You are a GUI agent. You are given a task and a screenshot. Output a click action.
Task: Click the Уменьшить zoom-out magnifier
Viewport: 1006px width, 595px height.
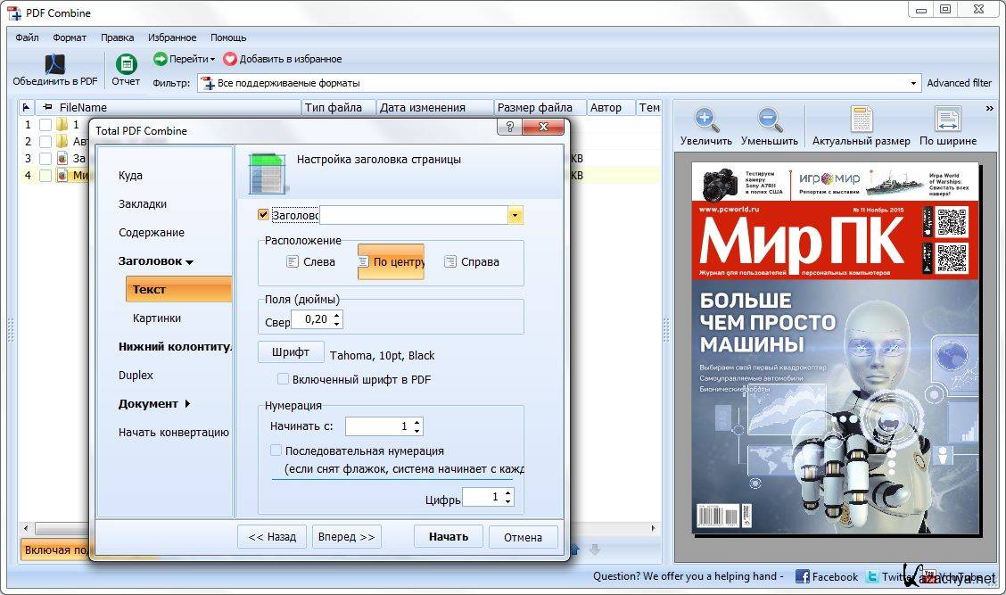(769, 120)
